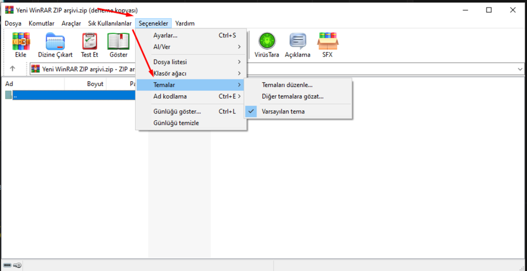The width and height of the screenshot is (527, 271).
Task: Open the address bar dropdown arrow
Action: click(521, 69)
